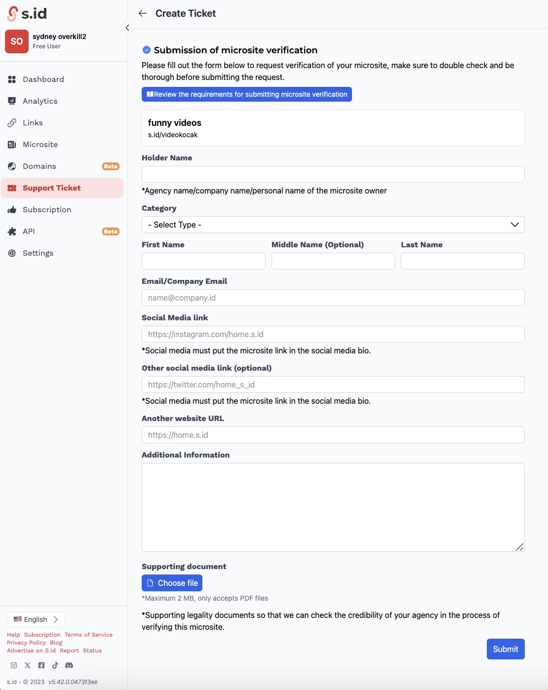Image resolution: width=548 pixels, height=690 pixels.
Task: Open the English language selector
Action: [36, 619]
